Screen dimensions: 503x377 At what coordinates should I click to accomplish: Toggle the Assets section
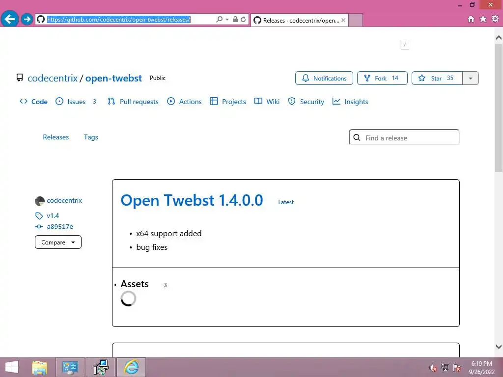pyautogui.click(x=135, y=284)
